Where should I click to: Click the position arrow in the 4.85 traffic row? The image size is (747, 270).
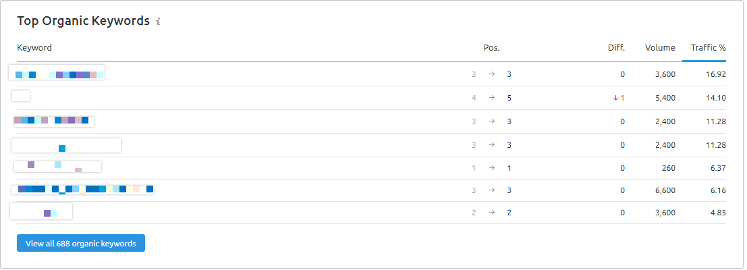click(492, 213)
